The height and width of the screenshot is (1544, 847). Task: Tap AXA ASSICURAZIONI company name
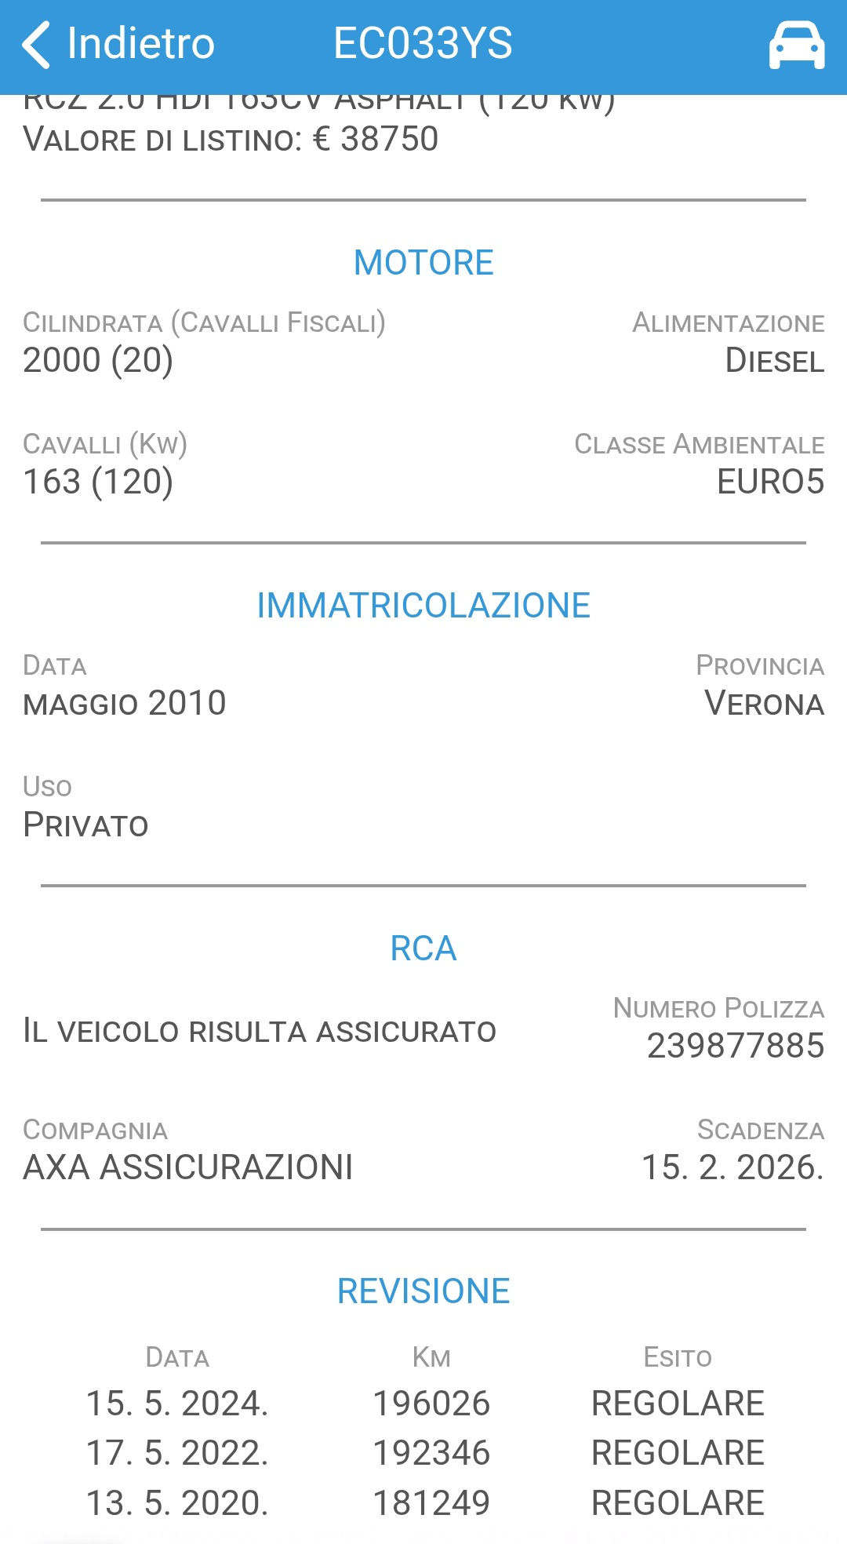point(188,1167)
